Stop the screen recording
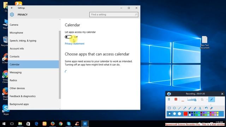This screenshot has height=127, width=226. click(x=176, y=99)
